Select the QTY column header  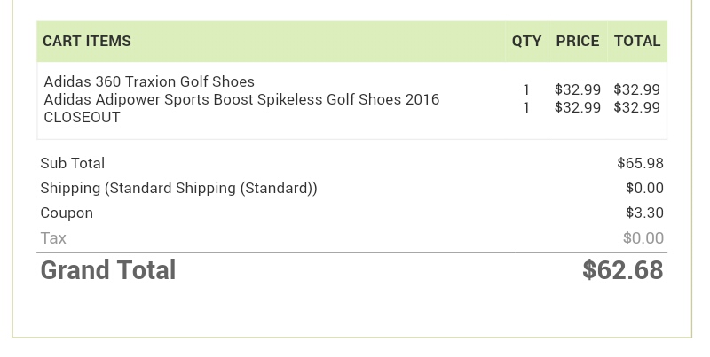tap(526, 41)
